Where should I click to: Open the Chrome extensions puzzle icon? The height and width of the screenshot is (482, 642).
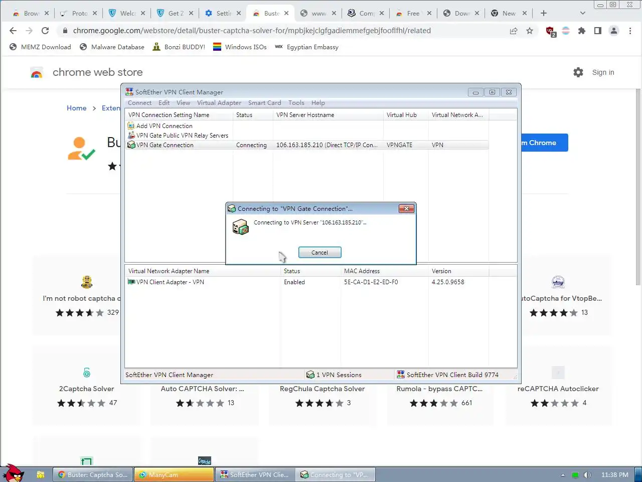582,31
